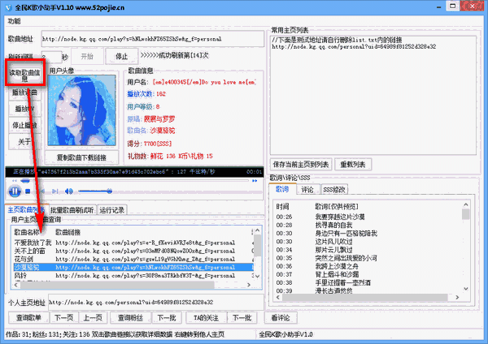The width and height of the screenshot is (488, 344).
Task: Click the fast-forward arrows on seek bar
Action: pos(255,180)
